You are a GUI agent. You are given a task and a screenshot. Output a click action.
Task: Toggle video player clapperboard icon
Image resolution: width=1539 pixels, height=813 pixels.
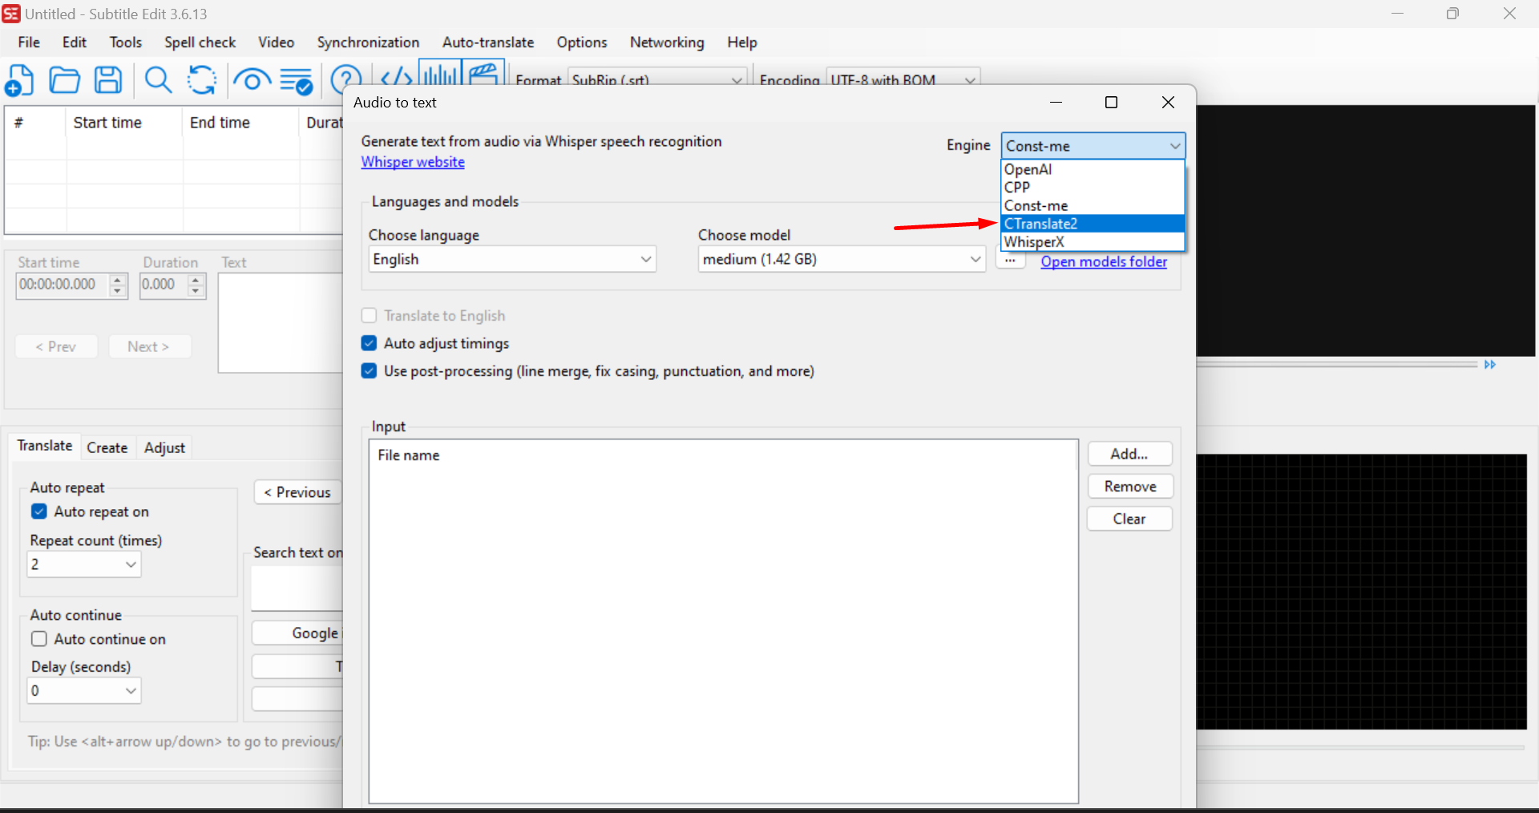pyautogui.click(x=483, y=73)
